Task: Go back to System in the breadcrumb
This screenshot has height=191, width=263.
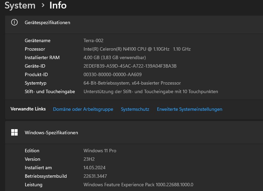Action: point(20,5)
